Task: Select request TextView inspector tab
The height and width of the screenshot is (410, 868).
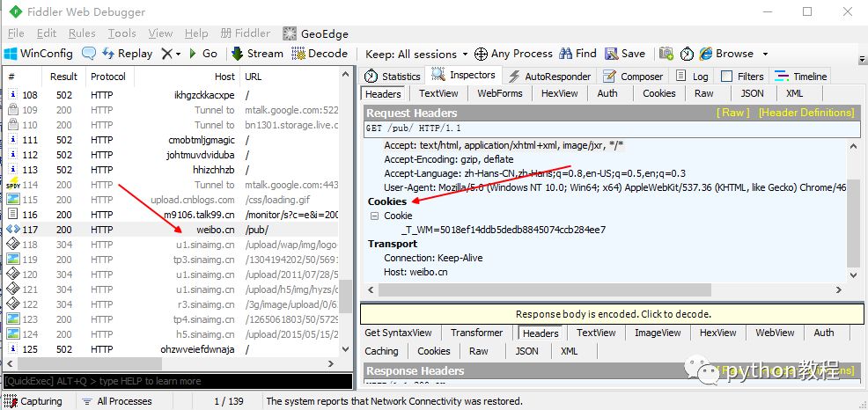Action: pyautogui.click(x=438, y=93)
